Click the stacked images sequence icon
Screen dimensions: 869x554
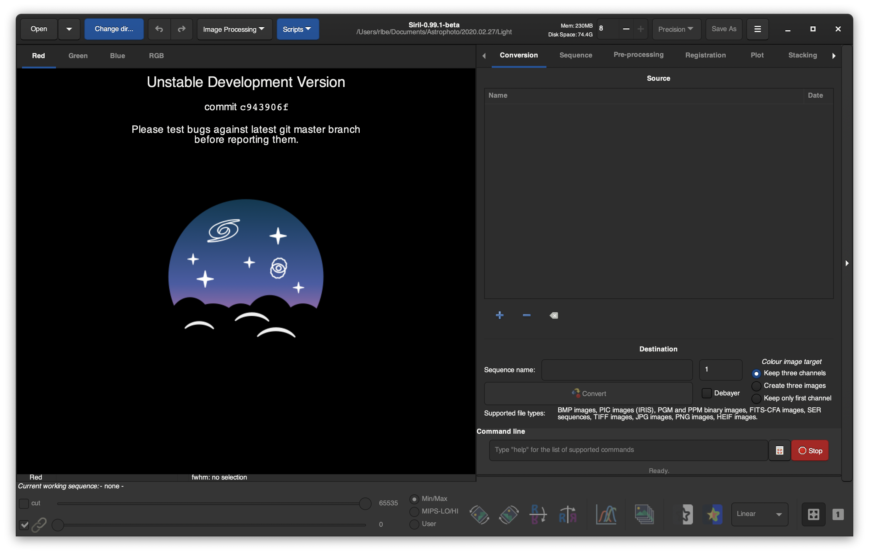click(x=644, y=514)
